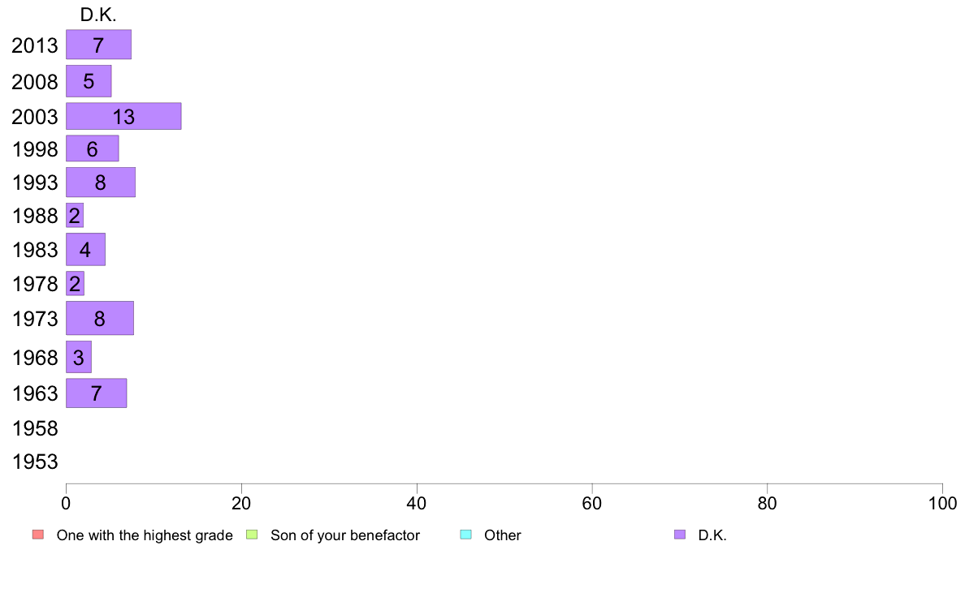Click the 100 tick label on axis
Viewport: 965px width, 597px height.
(942, 504)
